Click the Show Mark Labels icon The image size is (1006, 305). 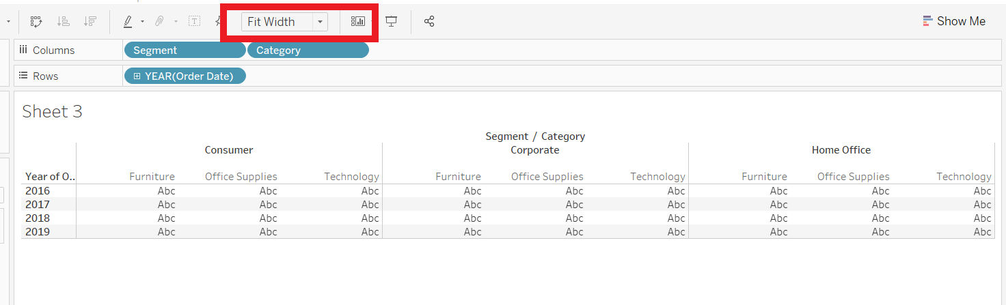[x=195, y=21]
